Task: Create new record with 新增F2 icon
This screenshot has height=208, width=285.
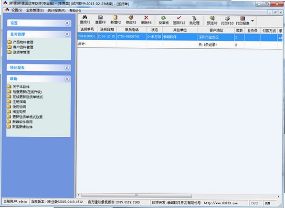Action: coord(116,17)
